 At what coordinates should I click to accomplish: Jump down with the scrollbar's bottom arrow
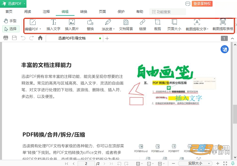click(x=235, y=157)
